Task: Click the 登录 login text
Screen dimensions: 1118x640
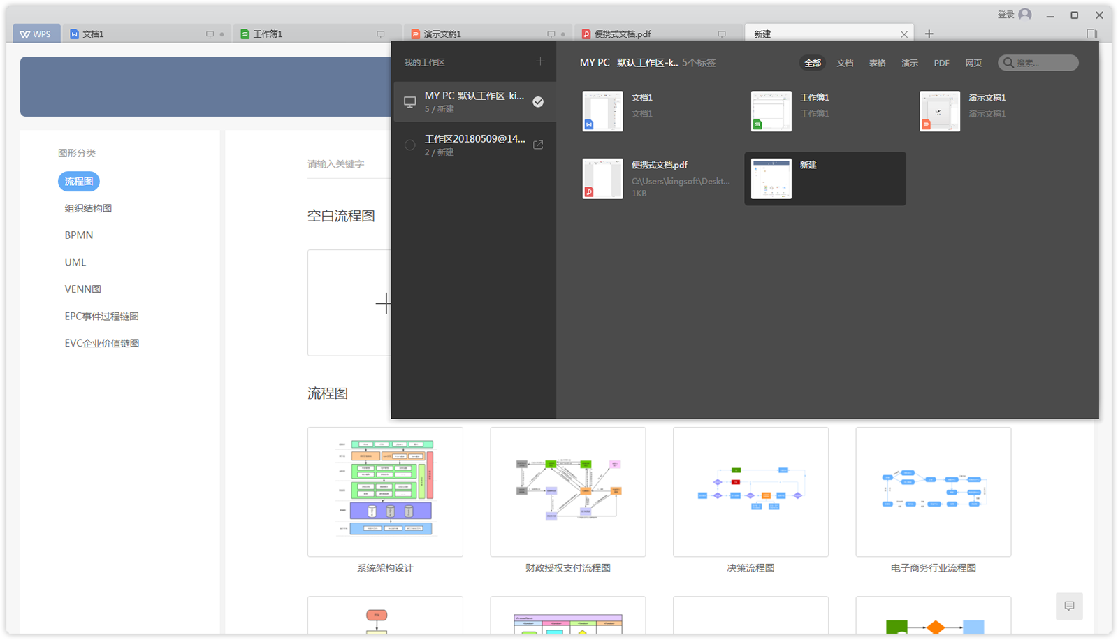Action: [x=1006, y=15]
